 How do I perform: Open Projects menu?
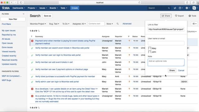[32, 8]
